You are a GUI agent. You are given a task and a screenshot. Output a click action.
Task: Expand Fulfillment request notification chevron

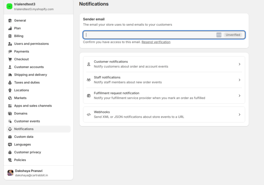tap(239, 96)
